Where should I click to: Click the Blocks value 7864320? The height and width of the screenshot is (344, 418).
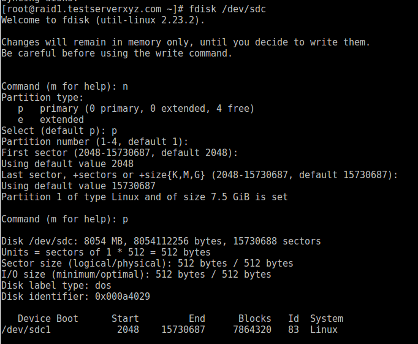click(252, 330)
